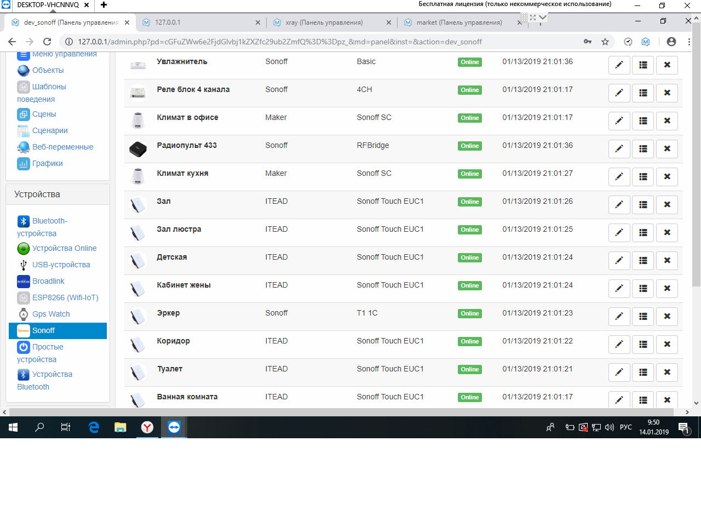Open Gps Watch in the sidebar
Screen dimensions: 701x527
pos(51,314)
